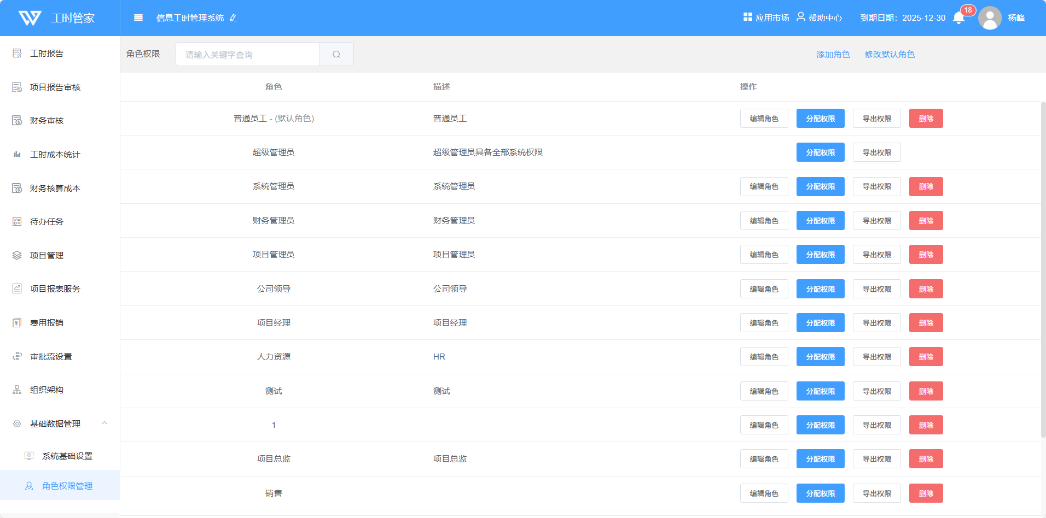Image resolution: width=1046 pixels, height=518 pixels.
Task: Click 分配权限 for 超级管理员
Action: pos(820,152)
